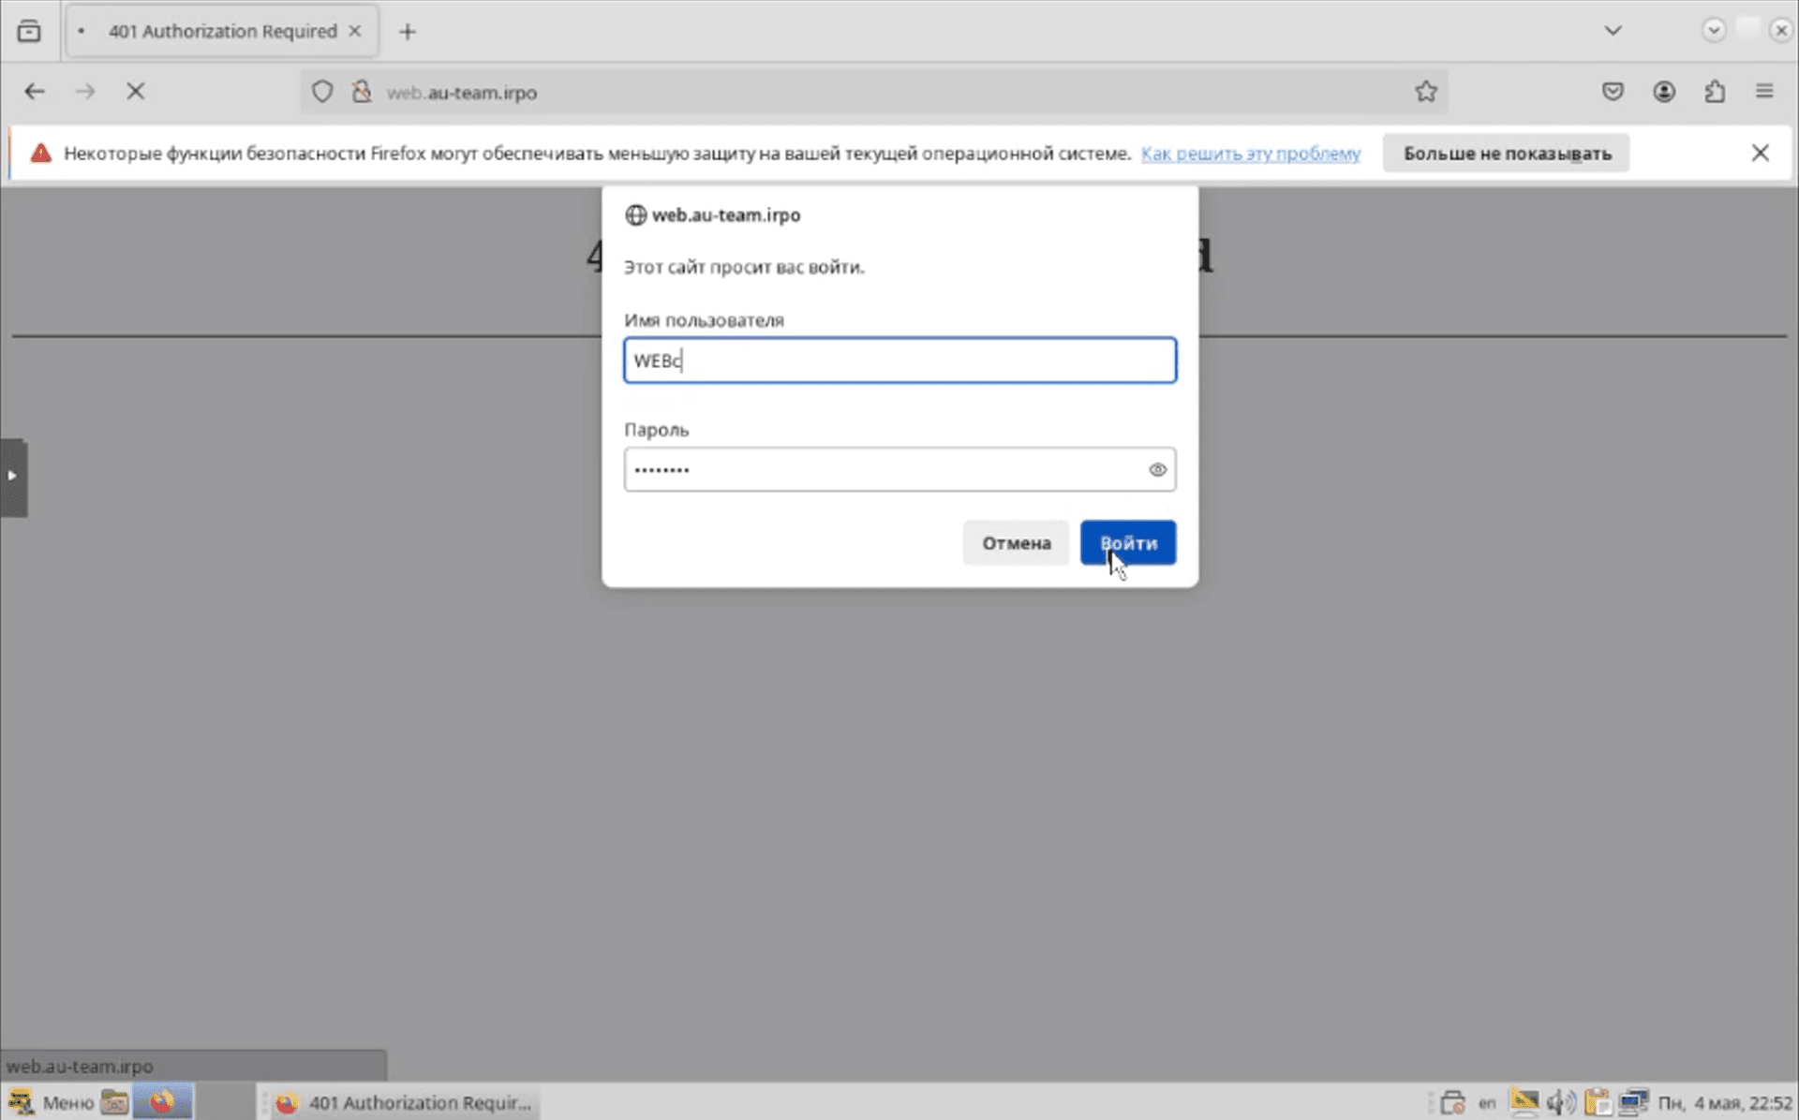This screenshot has height=1120, width=1799.
Task: Click the window minimize chevron button
Action: pos(1714,30)
